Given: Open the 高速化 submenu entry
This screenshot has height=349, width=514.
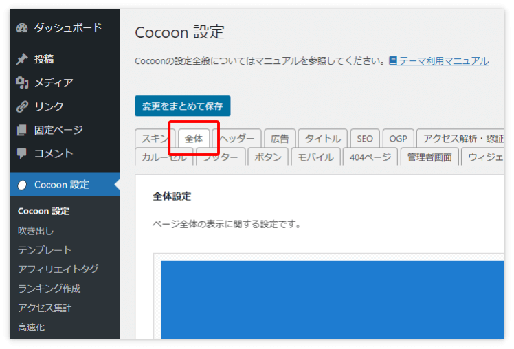Looking at the screenshot, I should pos(32,327).
